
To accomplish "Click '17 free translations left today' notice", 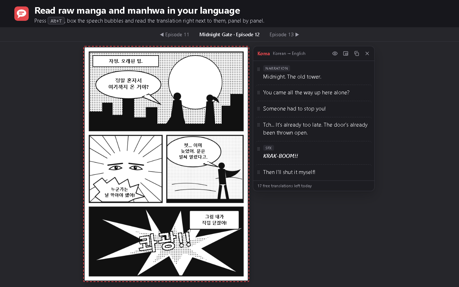I will [285, 186].
